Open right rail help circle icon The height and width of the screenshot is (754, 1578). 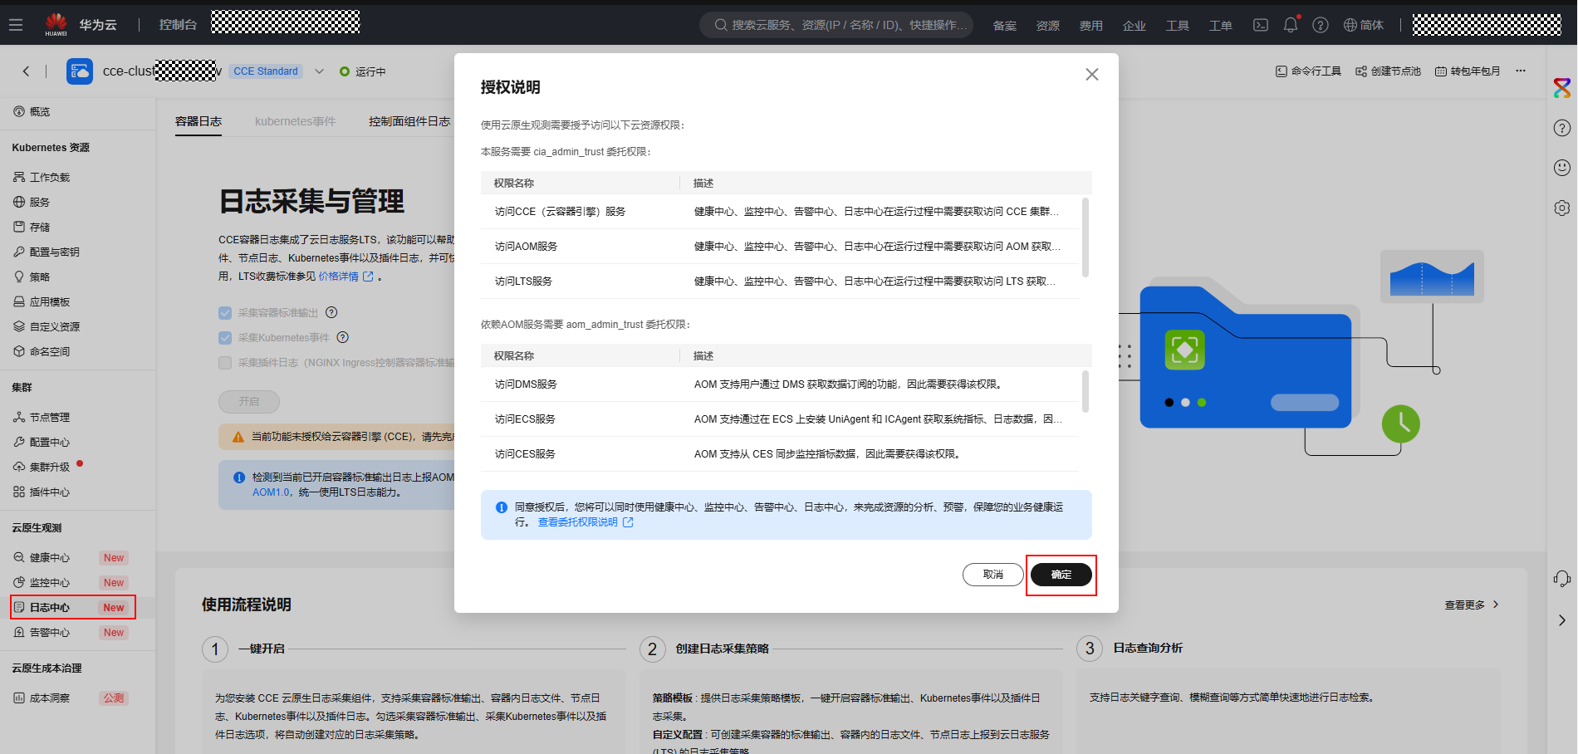(x=1562, y=128)
